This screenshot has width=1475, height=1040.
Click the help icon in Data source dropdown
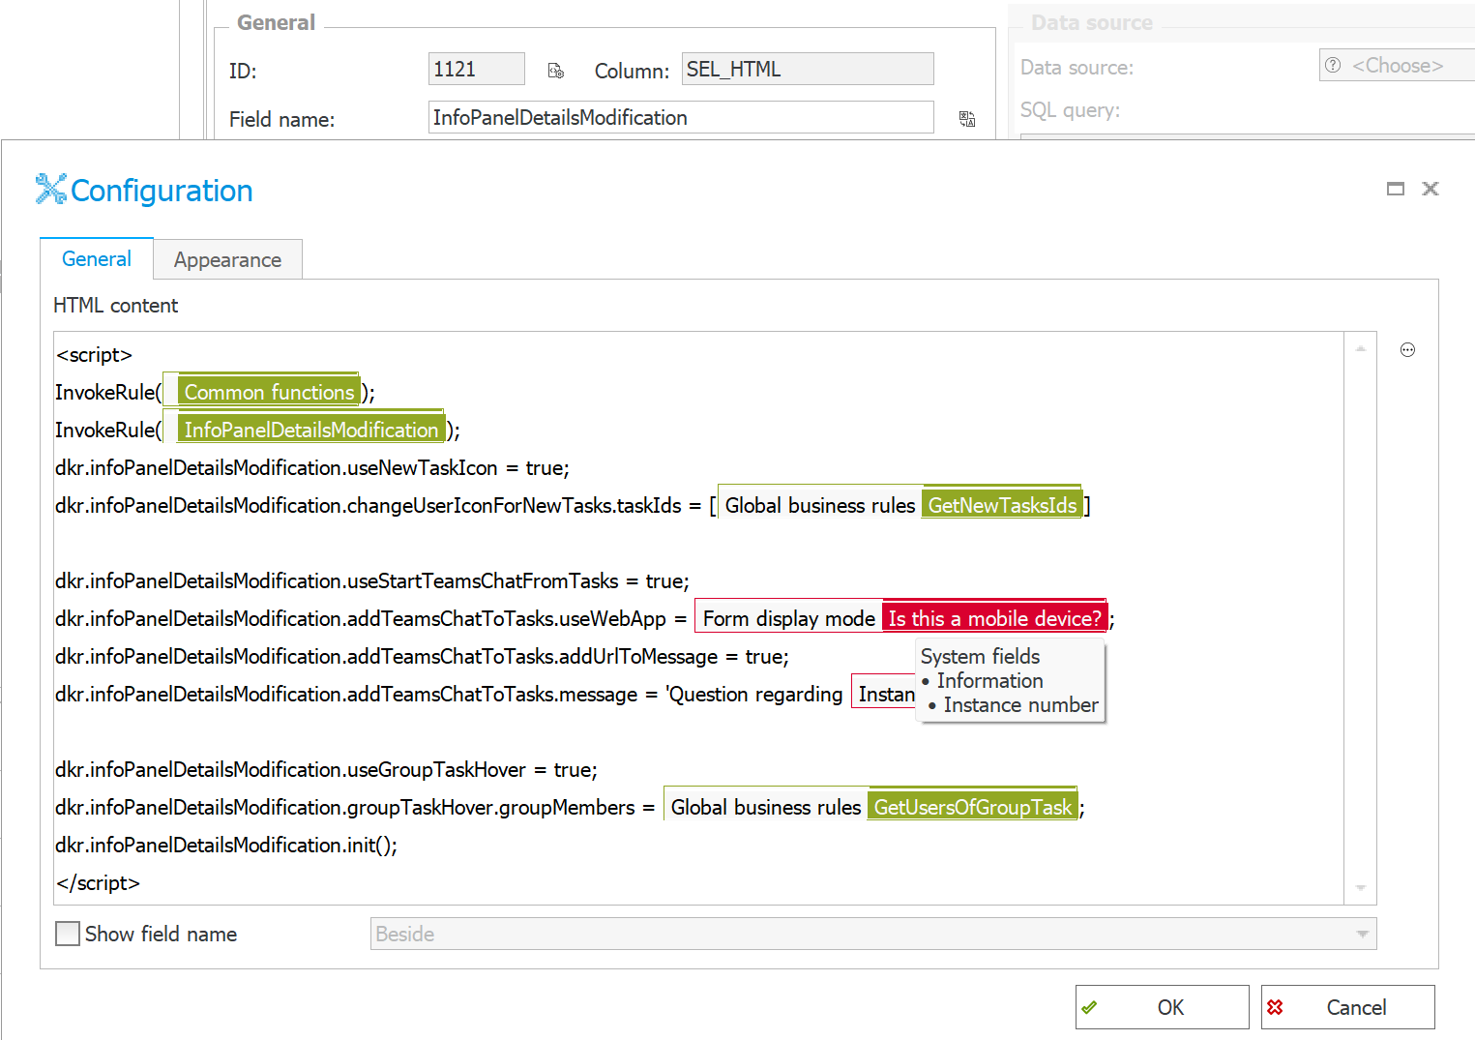1333,65
